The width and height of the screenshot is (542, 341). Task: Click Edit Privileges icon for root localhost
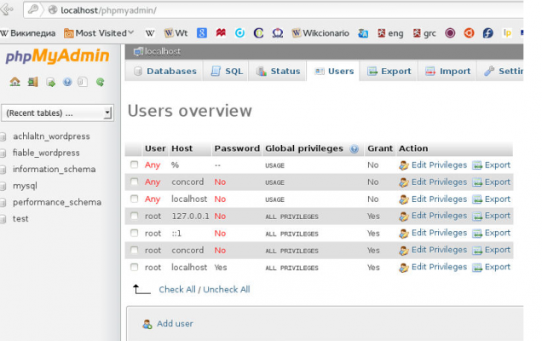403,268
